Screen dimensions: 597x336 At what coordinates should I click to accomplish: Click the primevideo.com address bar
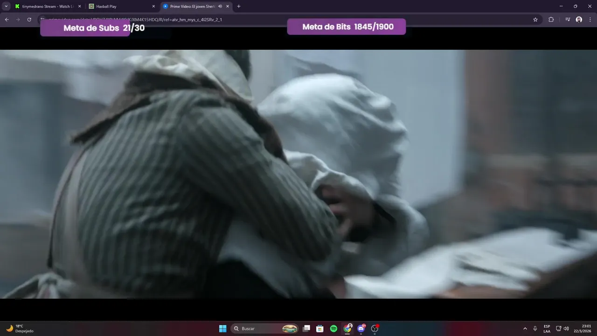289,20
